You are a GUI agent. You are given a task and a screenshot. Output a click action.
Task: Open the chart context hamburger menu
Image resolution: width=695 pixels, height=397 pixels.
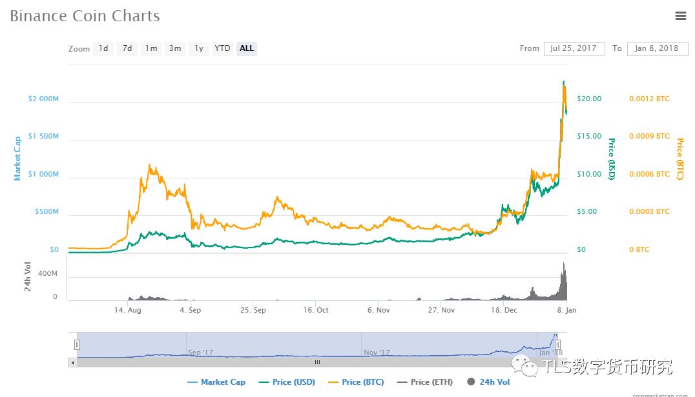pyautogui.click(x=680, y=16)
